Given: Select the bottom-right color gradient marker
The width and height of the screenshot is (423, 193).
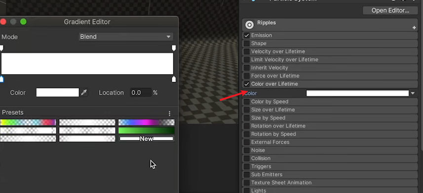Looking at the screenshot, I should [174, 79].
